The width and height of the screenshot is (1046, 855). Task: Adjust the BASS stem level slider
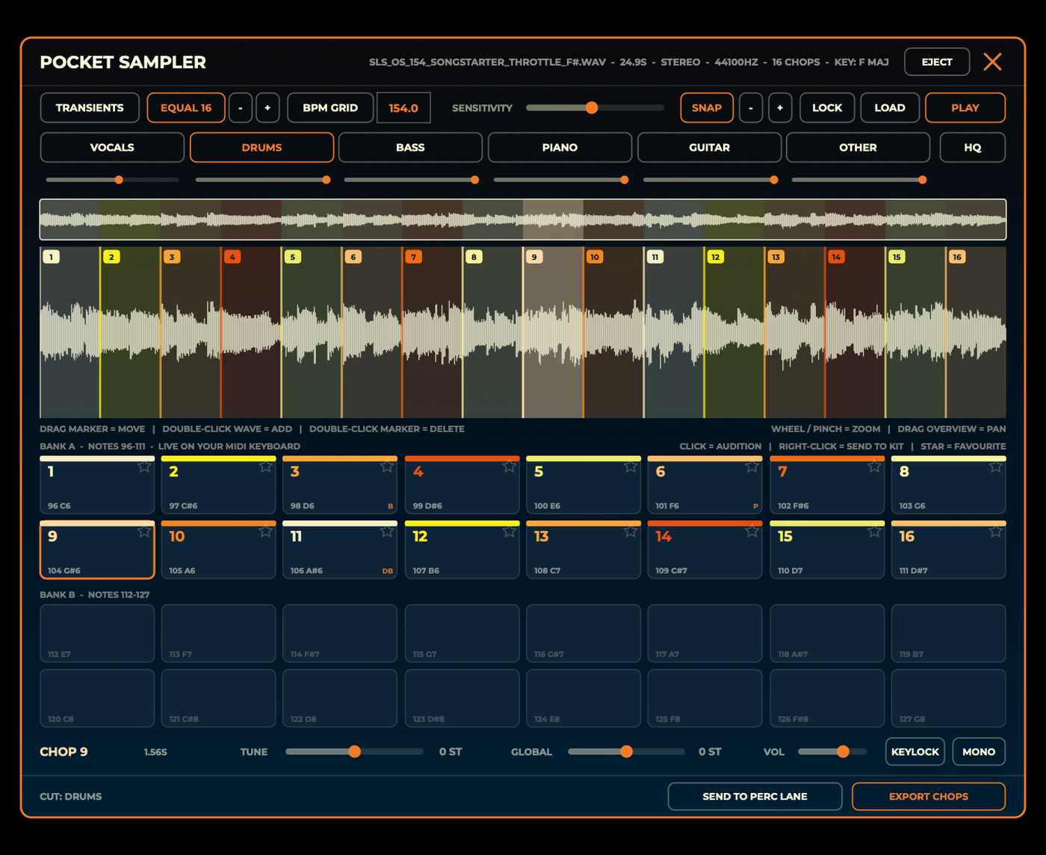coord(410,180)
